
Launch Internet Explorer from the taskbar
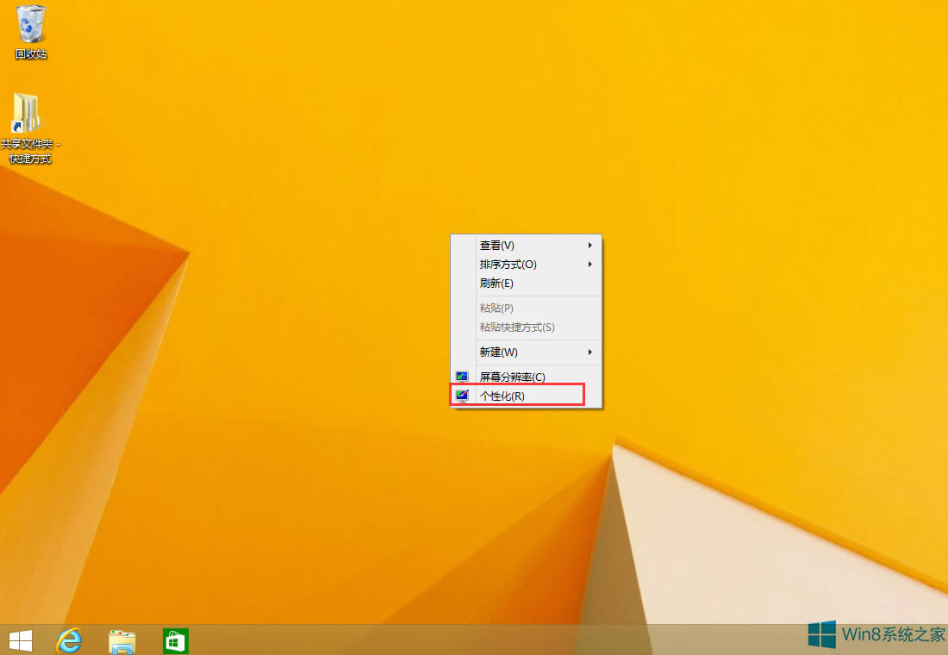(x=69, y=639)
